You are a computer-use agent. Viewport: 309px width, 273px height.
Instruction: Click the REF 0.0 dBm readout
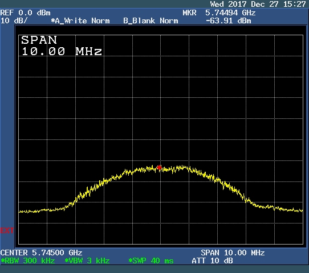[25, 13]
